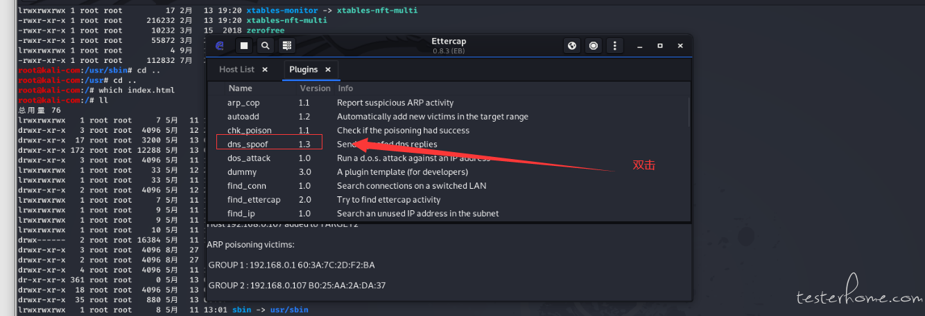Click GROUP 1 192.168.0.1 log line
Screen dimensions: 925x316
[291, 265]
